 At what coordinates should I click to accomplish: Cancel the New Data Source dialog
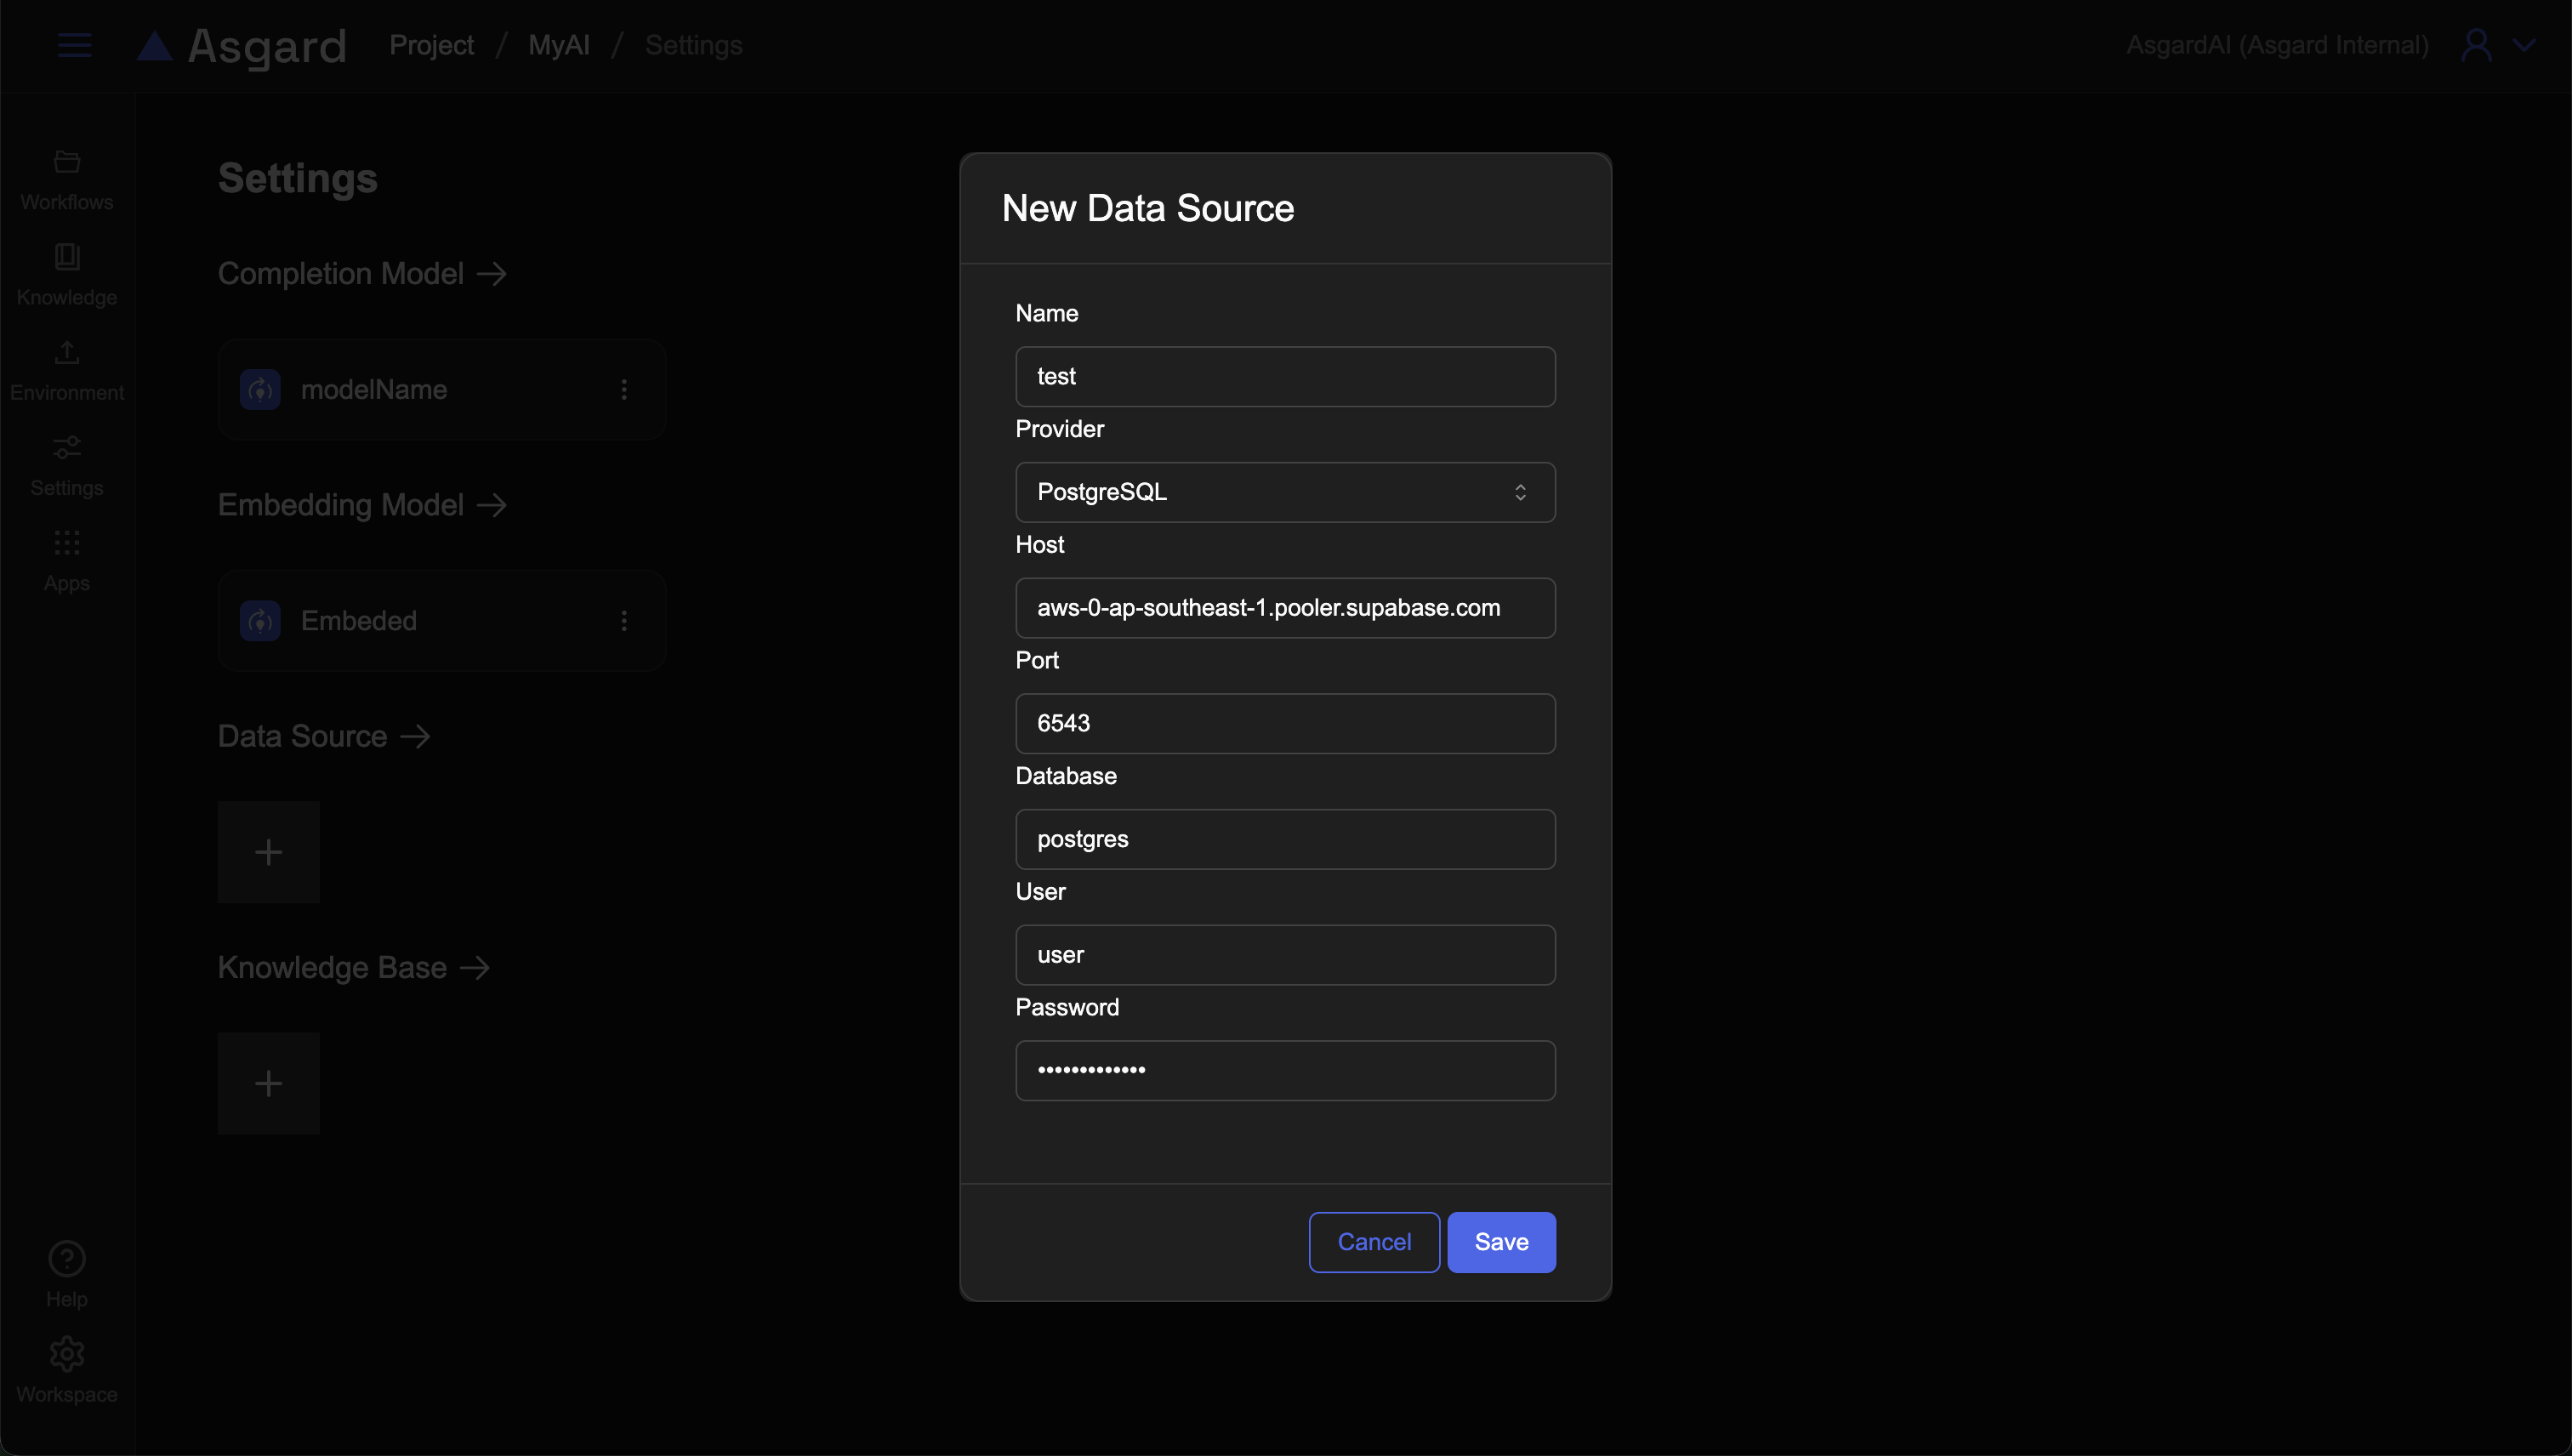(1374, 1242)
